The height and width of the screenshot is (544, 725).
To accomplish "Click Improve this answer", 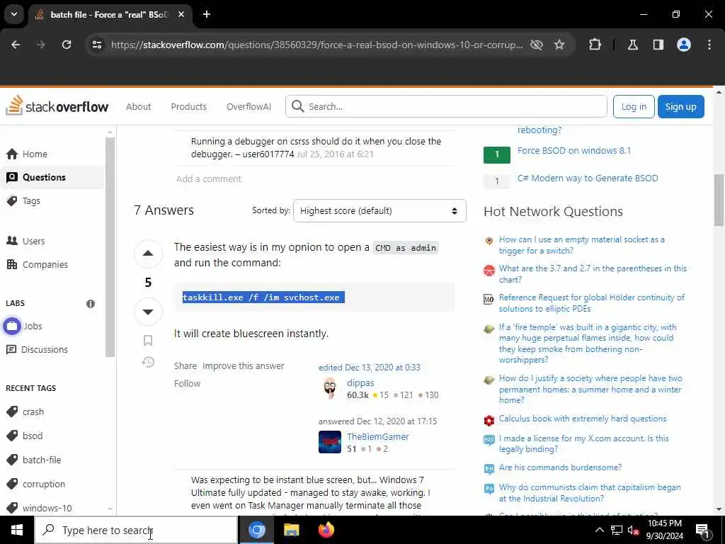I will pos(244,366).
